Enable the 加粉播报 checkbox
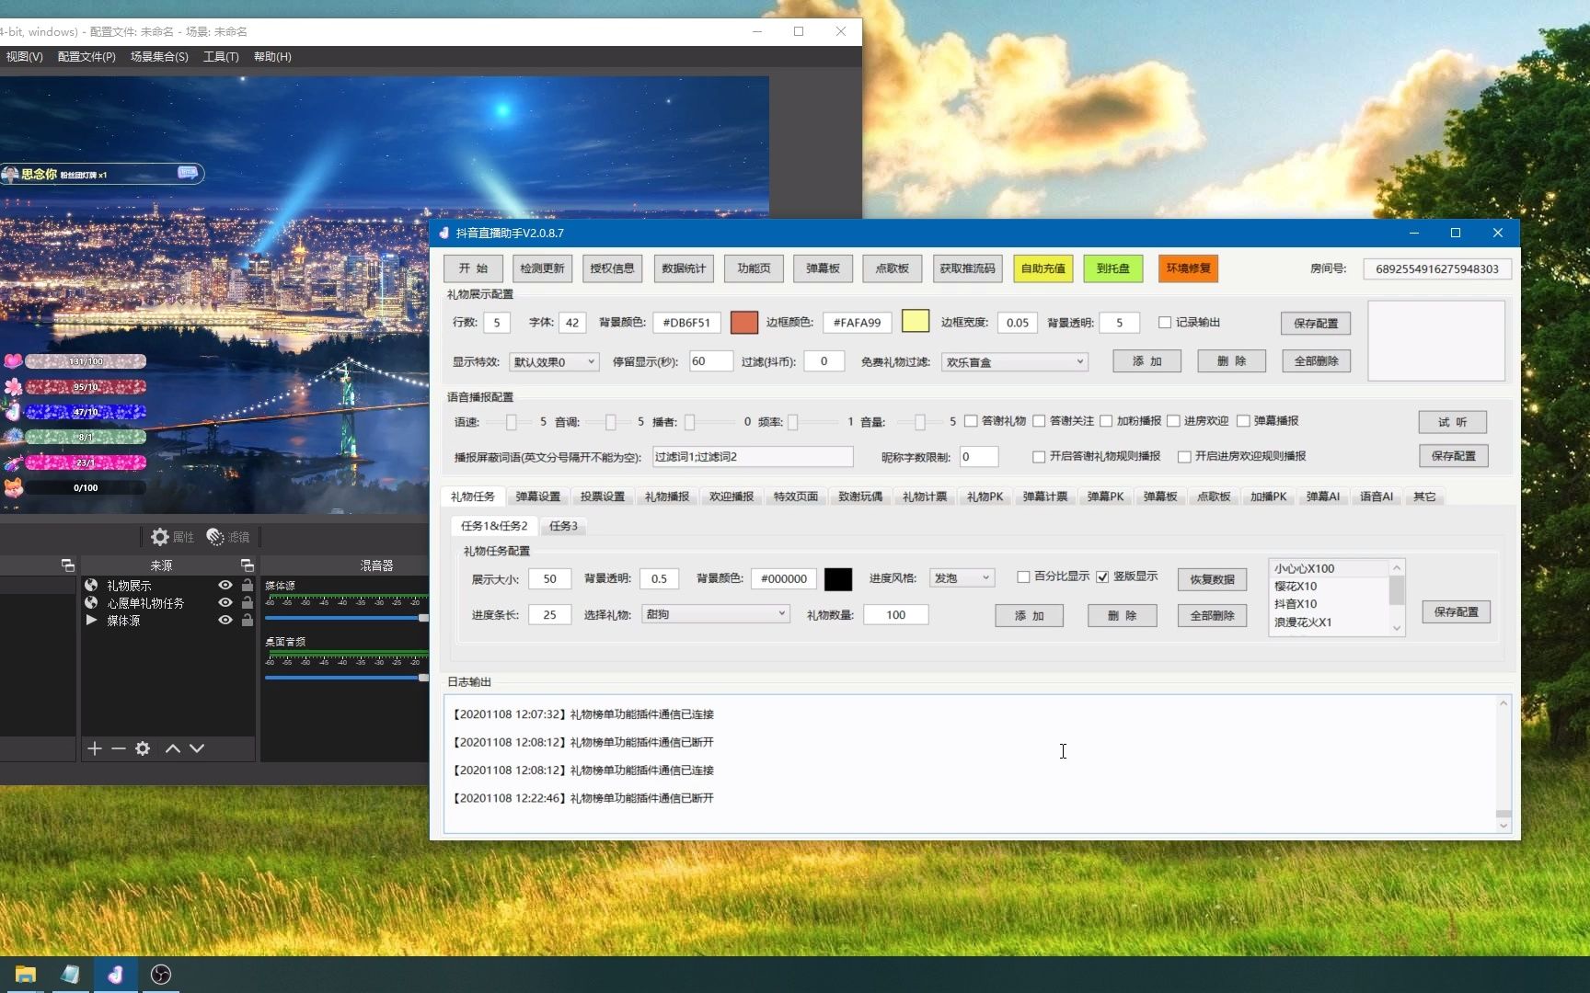This screenshot has height=993, width=1590. point(1106,421)
